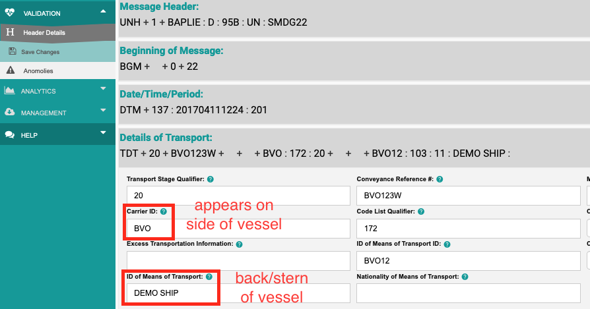The image size is (590, 309).
Task: Open the Anomolies menu item
Action: tap(37, 70)
